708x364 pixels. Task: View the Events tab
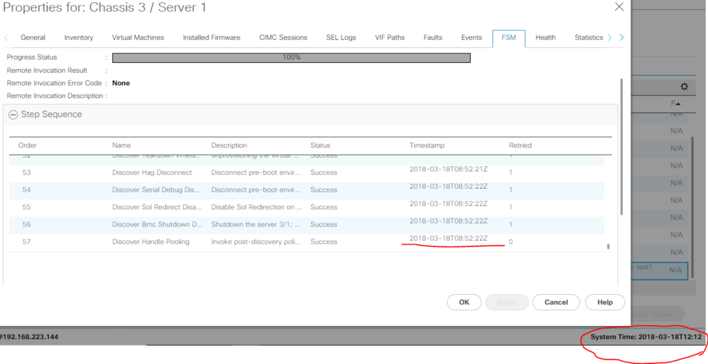tap(472, 37)
